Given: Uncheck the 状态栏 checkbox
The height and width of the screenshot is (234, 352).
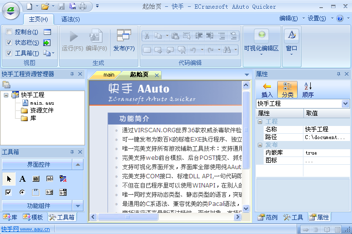Looking at the screenshot, I should click(9, 43).
